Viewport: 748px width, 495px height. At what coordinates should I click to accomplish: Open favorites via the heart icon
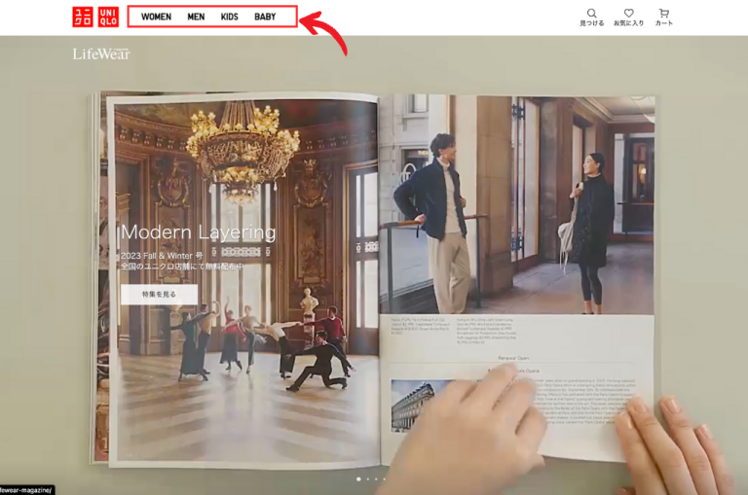tap(629, 14)
